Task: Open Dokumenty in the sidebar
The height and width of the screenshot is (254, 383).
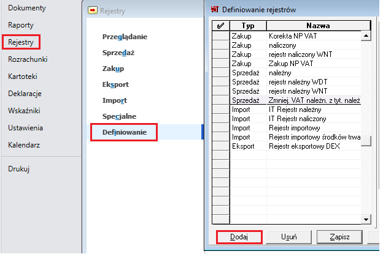Action: coord(27,8)
